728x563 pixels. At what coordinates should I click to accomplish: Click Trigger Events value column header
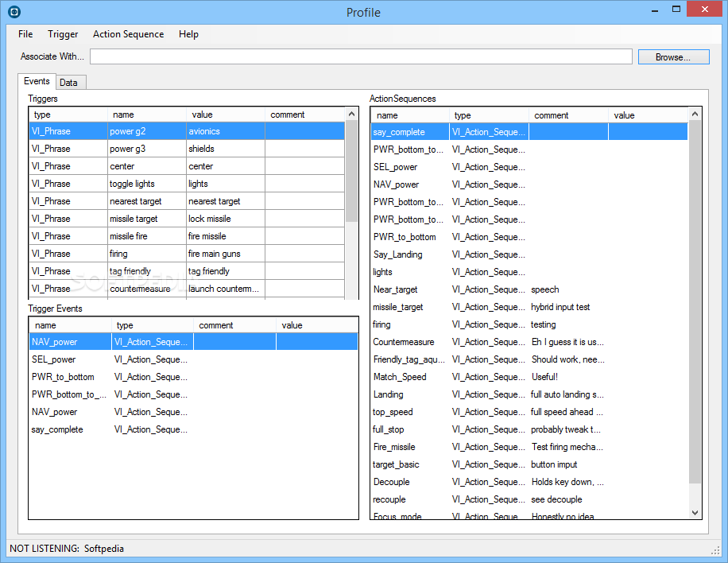click(317, 325)
